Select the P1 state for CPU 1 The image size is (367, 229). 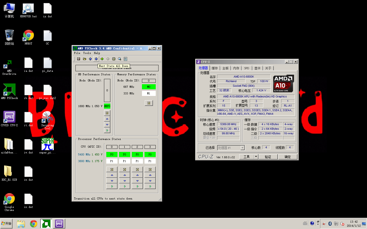pyautogui.click(x=125, y=161)
